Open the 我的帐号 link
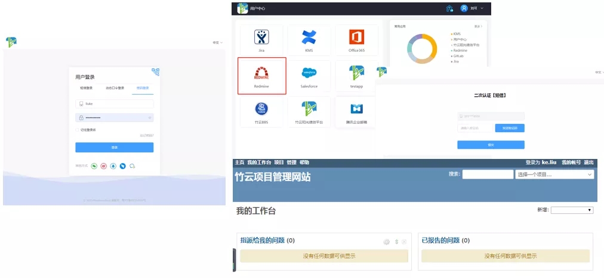This screenshot has width=604, height=278. (571, 163)
